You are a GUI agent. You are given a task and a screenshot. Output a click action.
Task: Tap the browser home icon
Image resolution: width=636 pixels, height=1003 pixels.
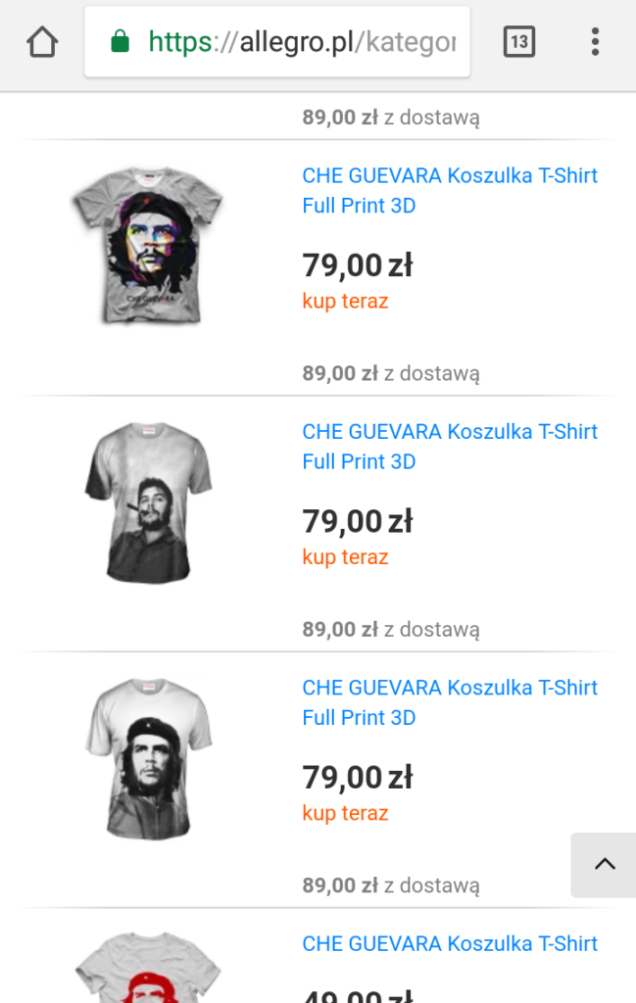click(x=42, y=42)
